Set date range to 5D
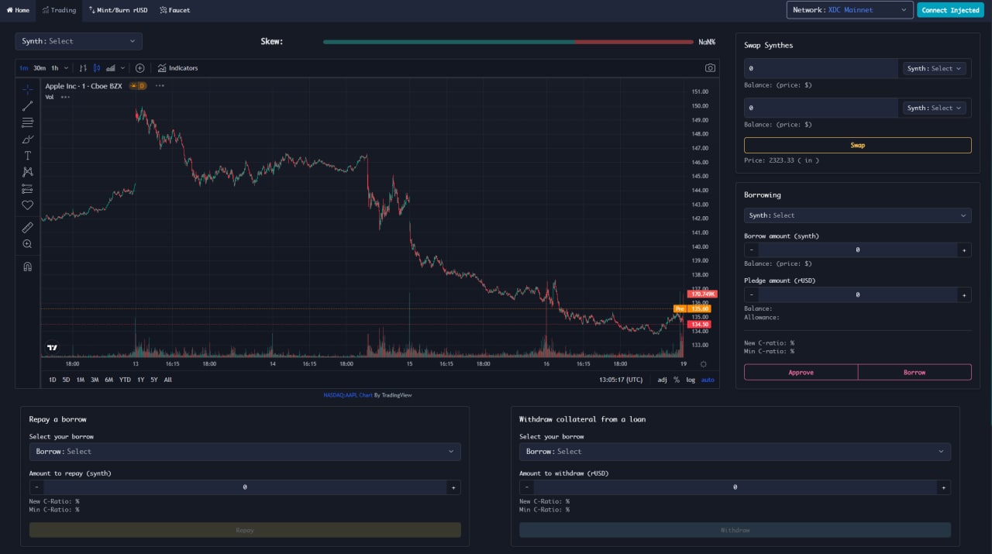This screenshot has width=992, height=554. tap(66, 380)
